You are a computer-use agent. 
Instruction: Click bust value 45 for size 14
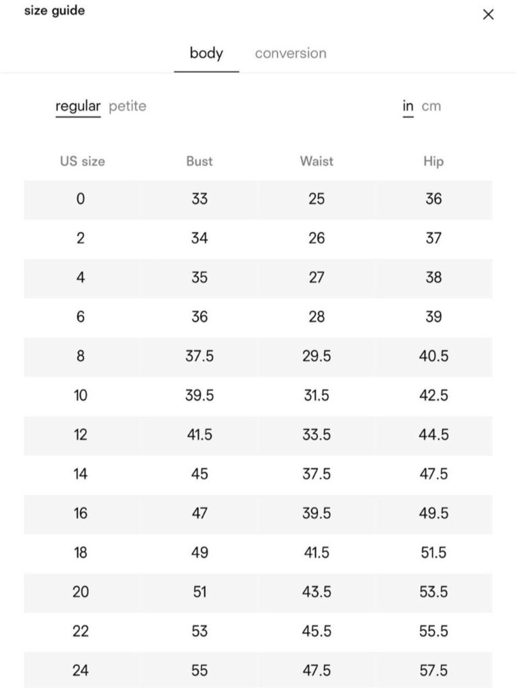coord(200,474)
